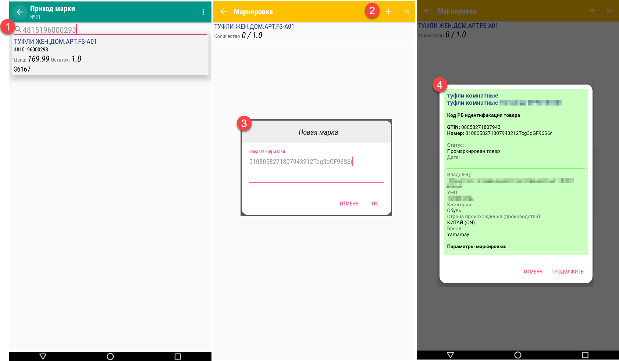Open recent apps square on dimmed right screen
619x361 pixels.
(585, 355)
